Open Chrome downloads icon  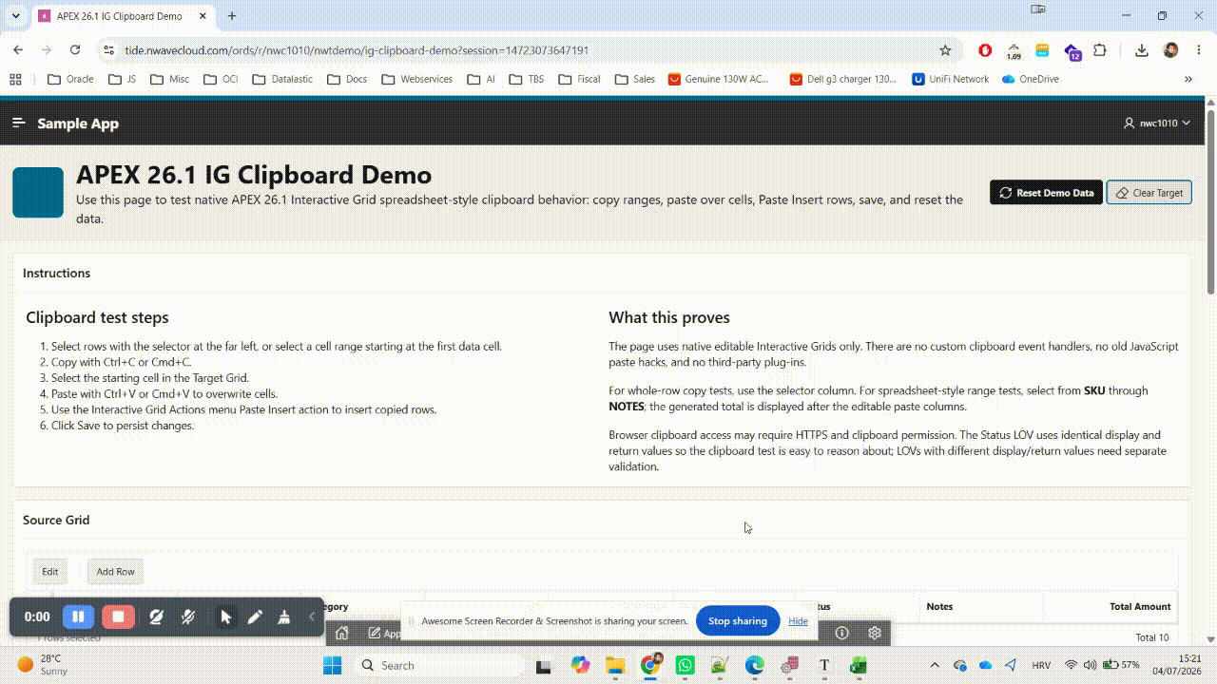coord(1142,50)
